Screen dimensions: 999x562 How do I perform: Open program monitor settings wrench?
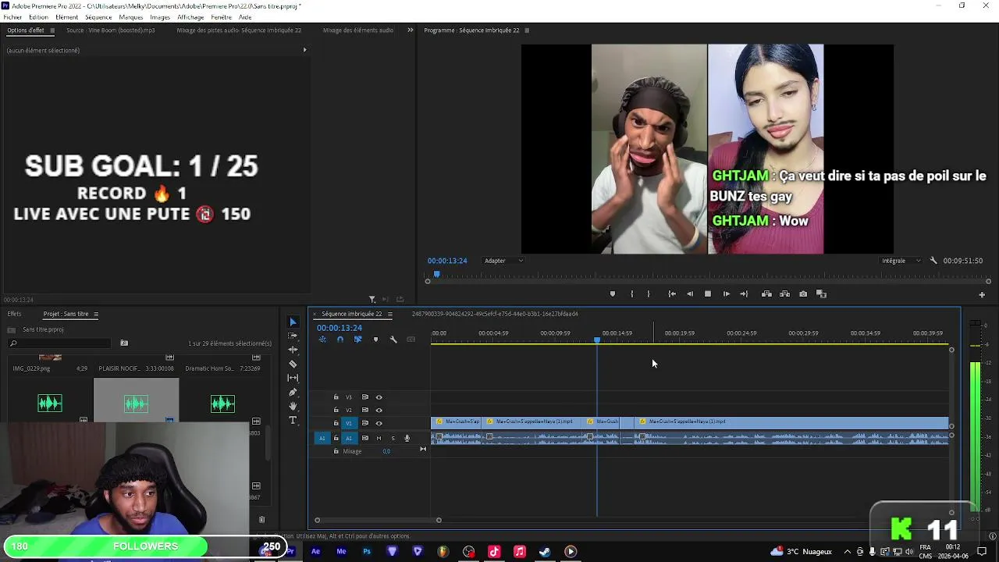[x=933, y=261]
